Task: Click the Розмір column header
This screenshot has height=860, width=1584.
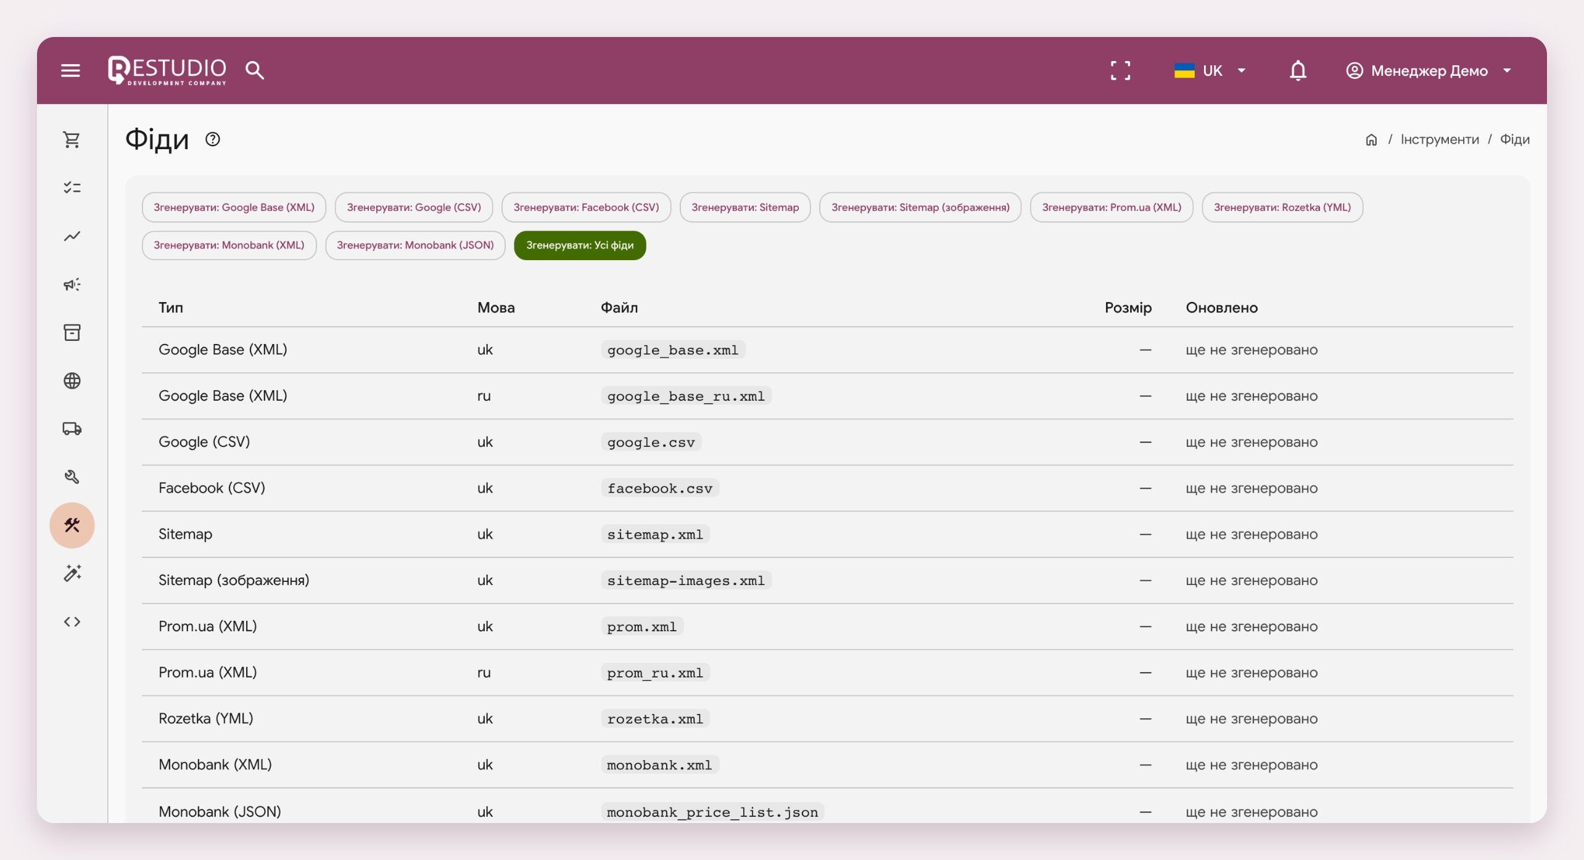Action: [1128, 308]
